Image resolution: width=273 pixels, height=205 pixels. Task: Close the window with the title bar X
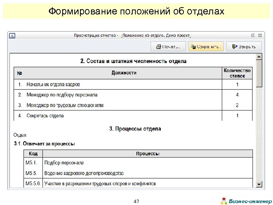point(260,35)
